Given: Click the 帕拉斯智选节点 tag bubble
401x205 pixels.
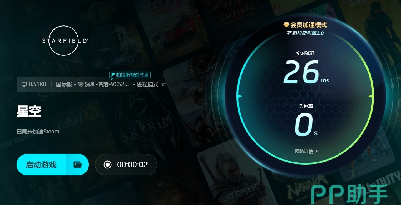Looking at the screenshot, I should tap(130, 75).
